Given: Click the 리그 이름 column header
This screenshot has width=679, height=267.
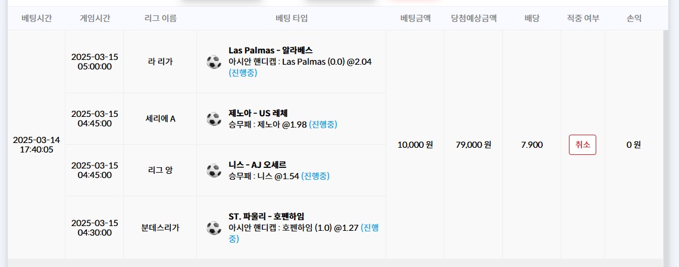Looking at the screenshot, I should [x=160, y=18].
